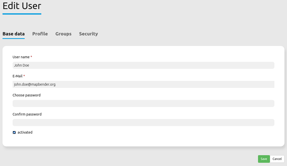
Task: Click into the E-Mail input field
Action: pos(143,84)
